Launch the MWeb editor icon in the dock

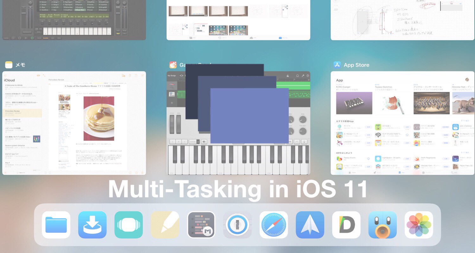(x=201, y=225)
